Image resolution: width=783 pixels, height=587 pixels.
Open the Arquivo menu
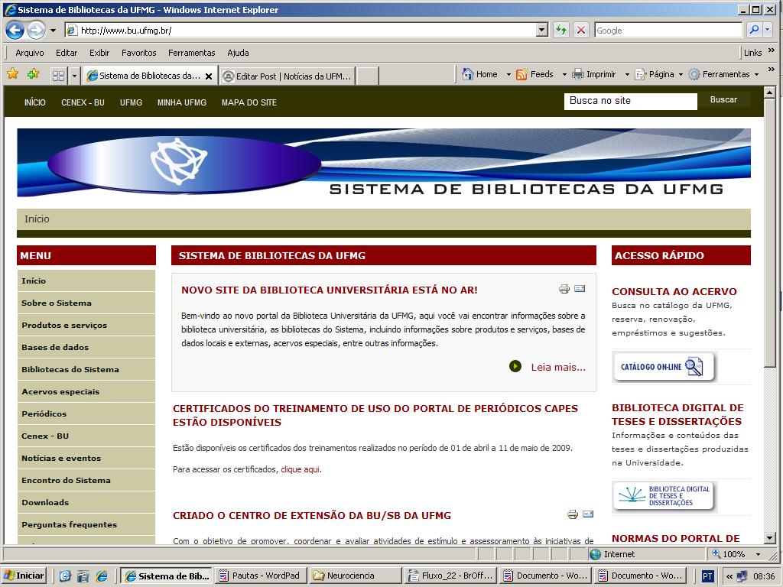(x=30, y=53)
